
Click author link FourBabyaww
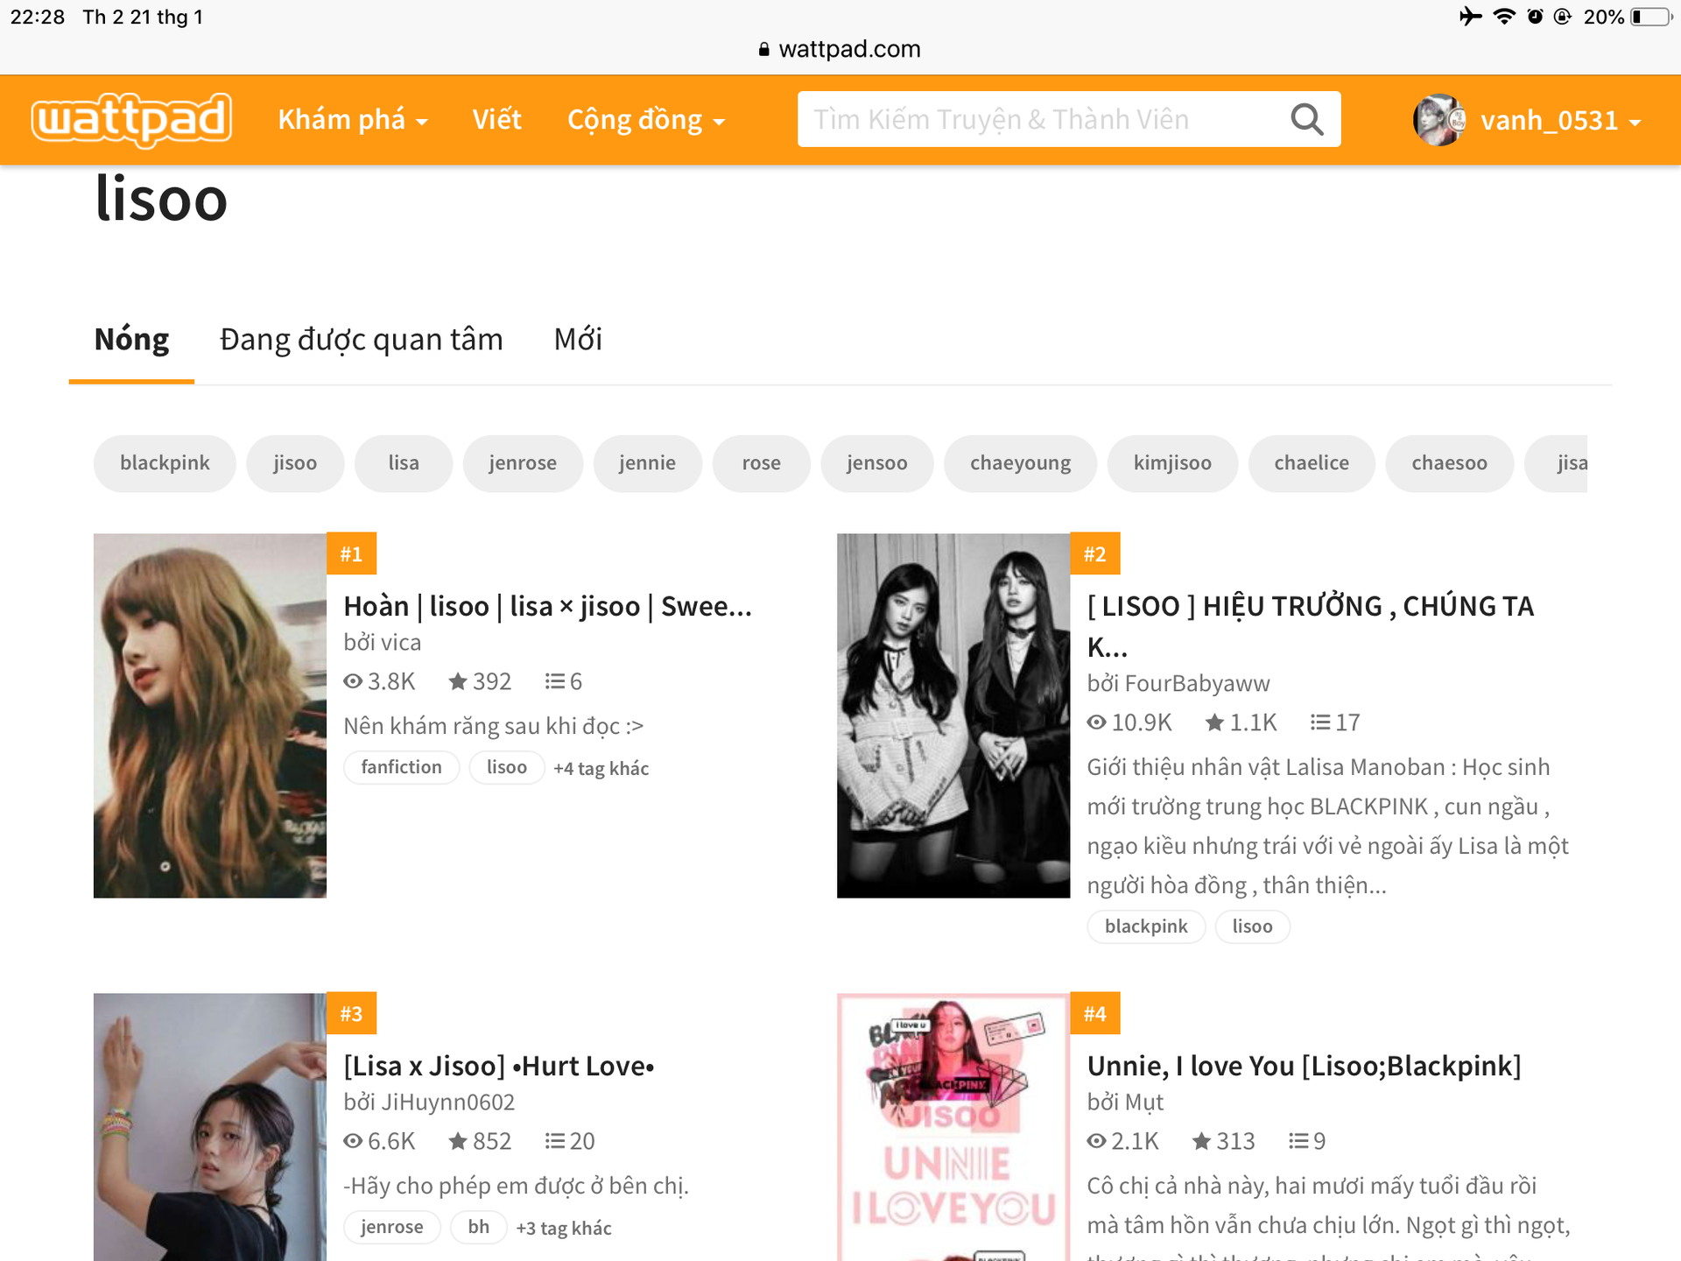tap(1197, 683)
